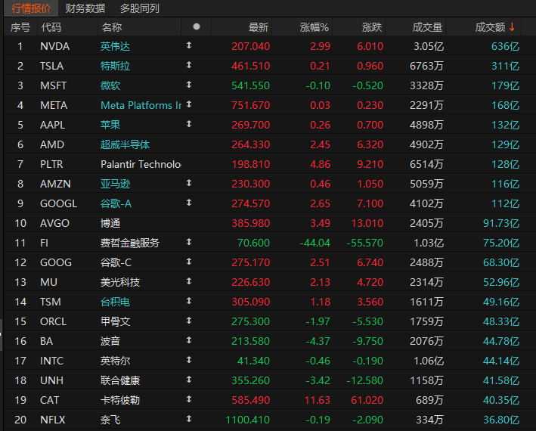Select the 波音 stock name
Screen dimensions: 536x431
[110, 341]
